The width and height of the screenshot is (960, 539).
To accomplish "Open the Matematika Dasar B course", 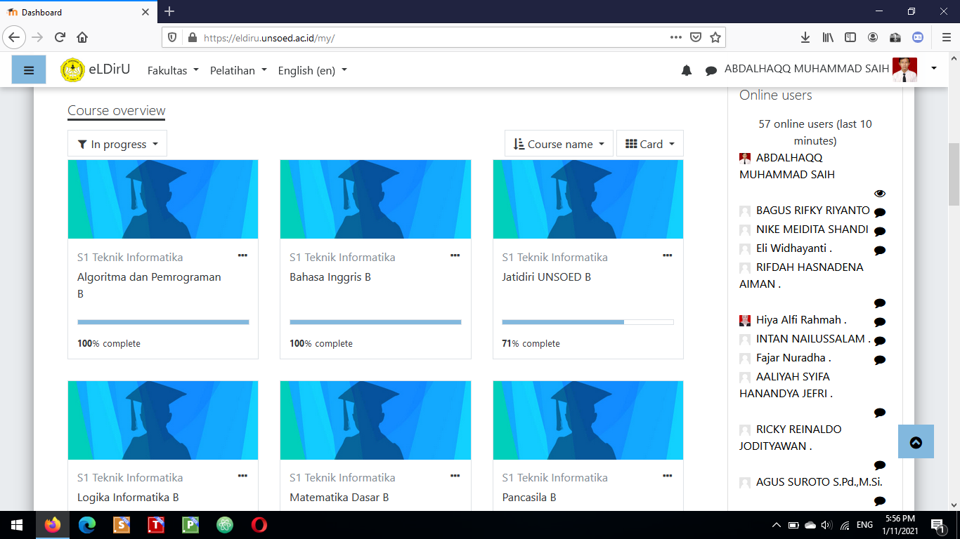I will (x=339, y=497).
